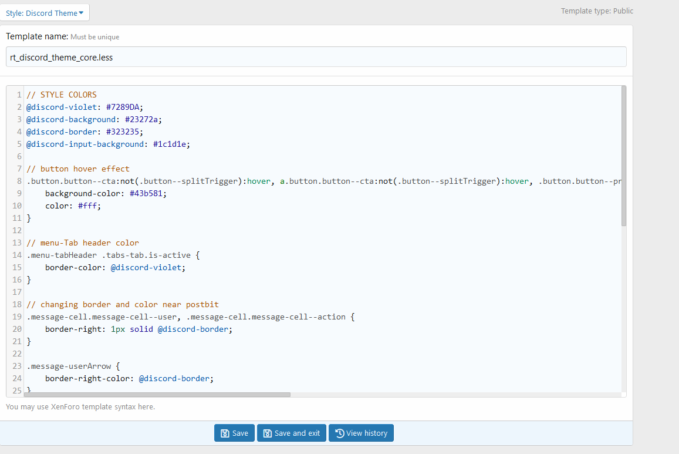Image resolution: width=679 pixels, height=454 pixels.
Task: Click the history clock icon
Action: point(339,433)
